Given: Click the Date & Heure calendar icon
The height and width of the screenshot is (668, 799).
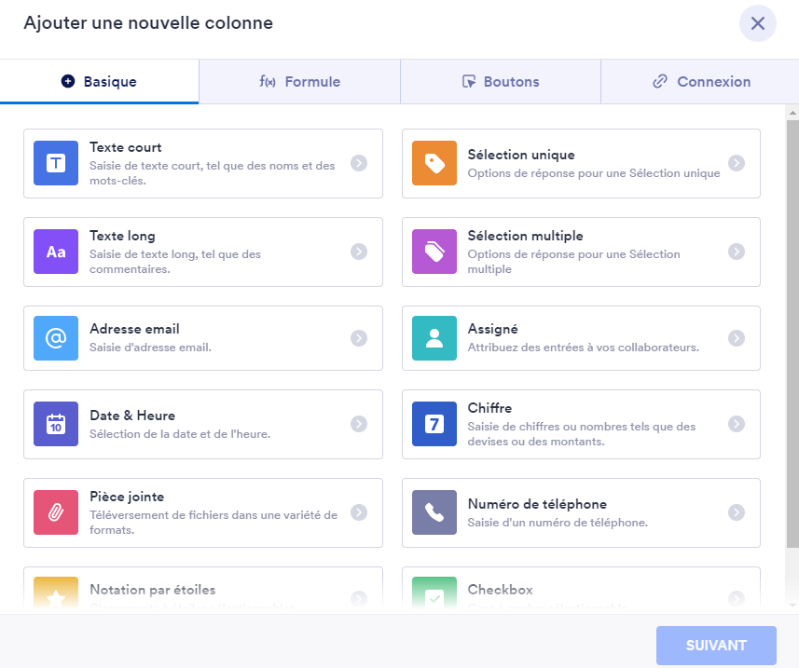Looking at the screenshot, I should pos(56,424).
